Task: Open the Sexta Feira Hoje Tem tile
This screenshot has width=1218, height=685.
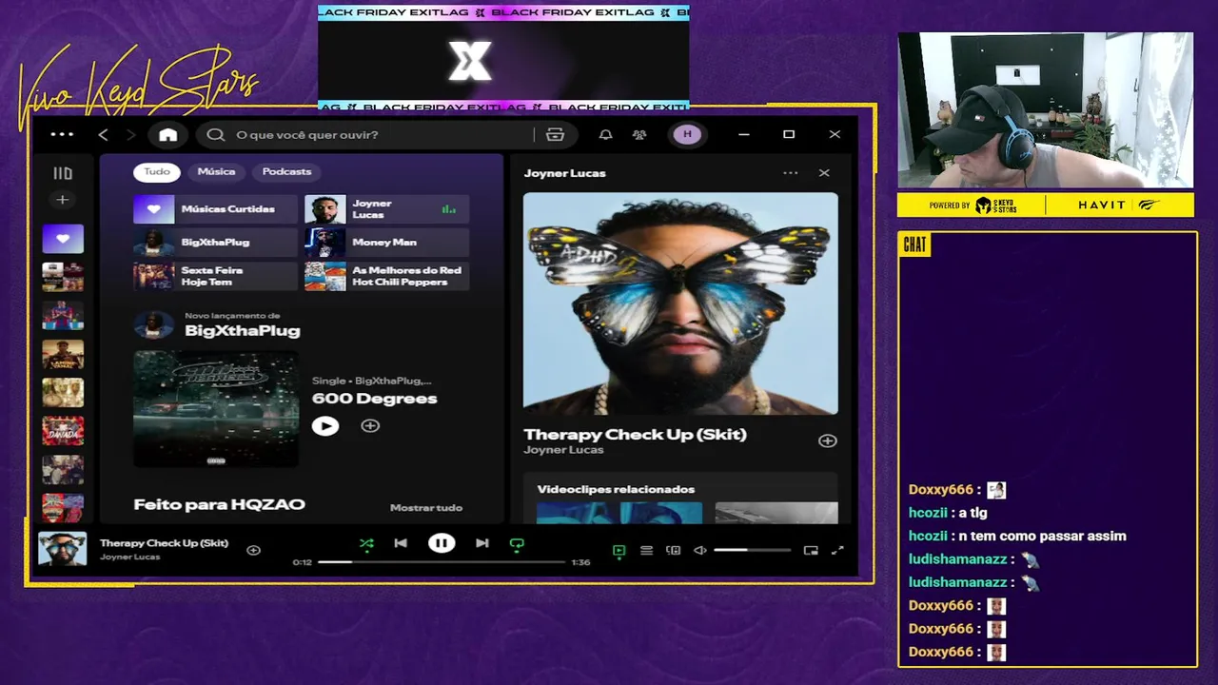Action: [x=215, y=276]
